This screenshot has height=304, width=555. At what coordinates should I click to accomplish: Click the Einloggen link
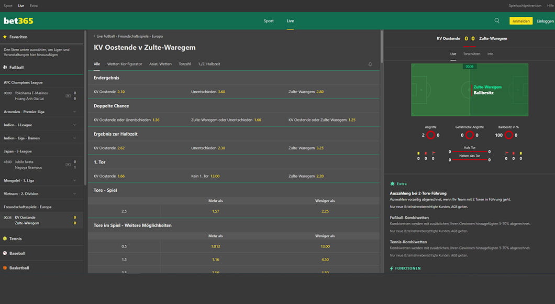click(x=545, y=21)
